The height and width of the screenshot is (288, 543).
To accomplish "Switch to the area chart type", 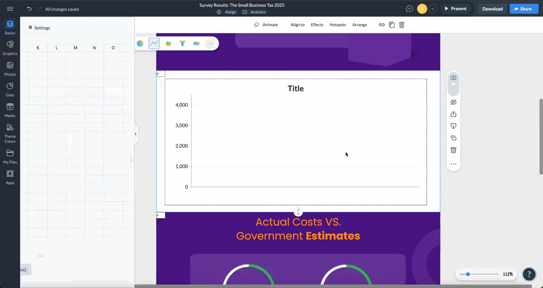I will pos(168,43).
